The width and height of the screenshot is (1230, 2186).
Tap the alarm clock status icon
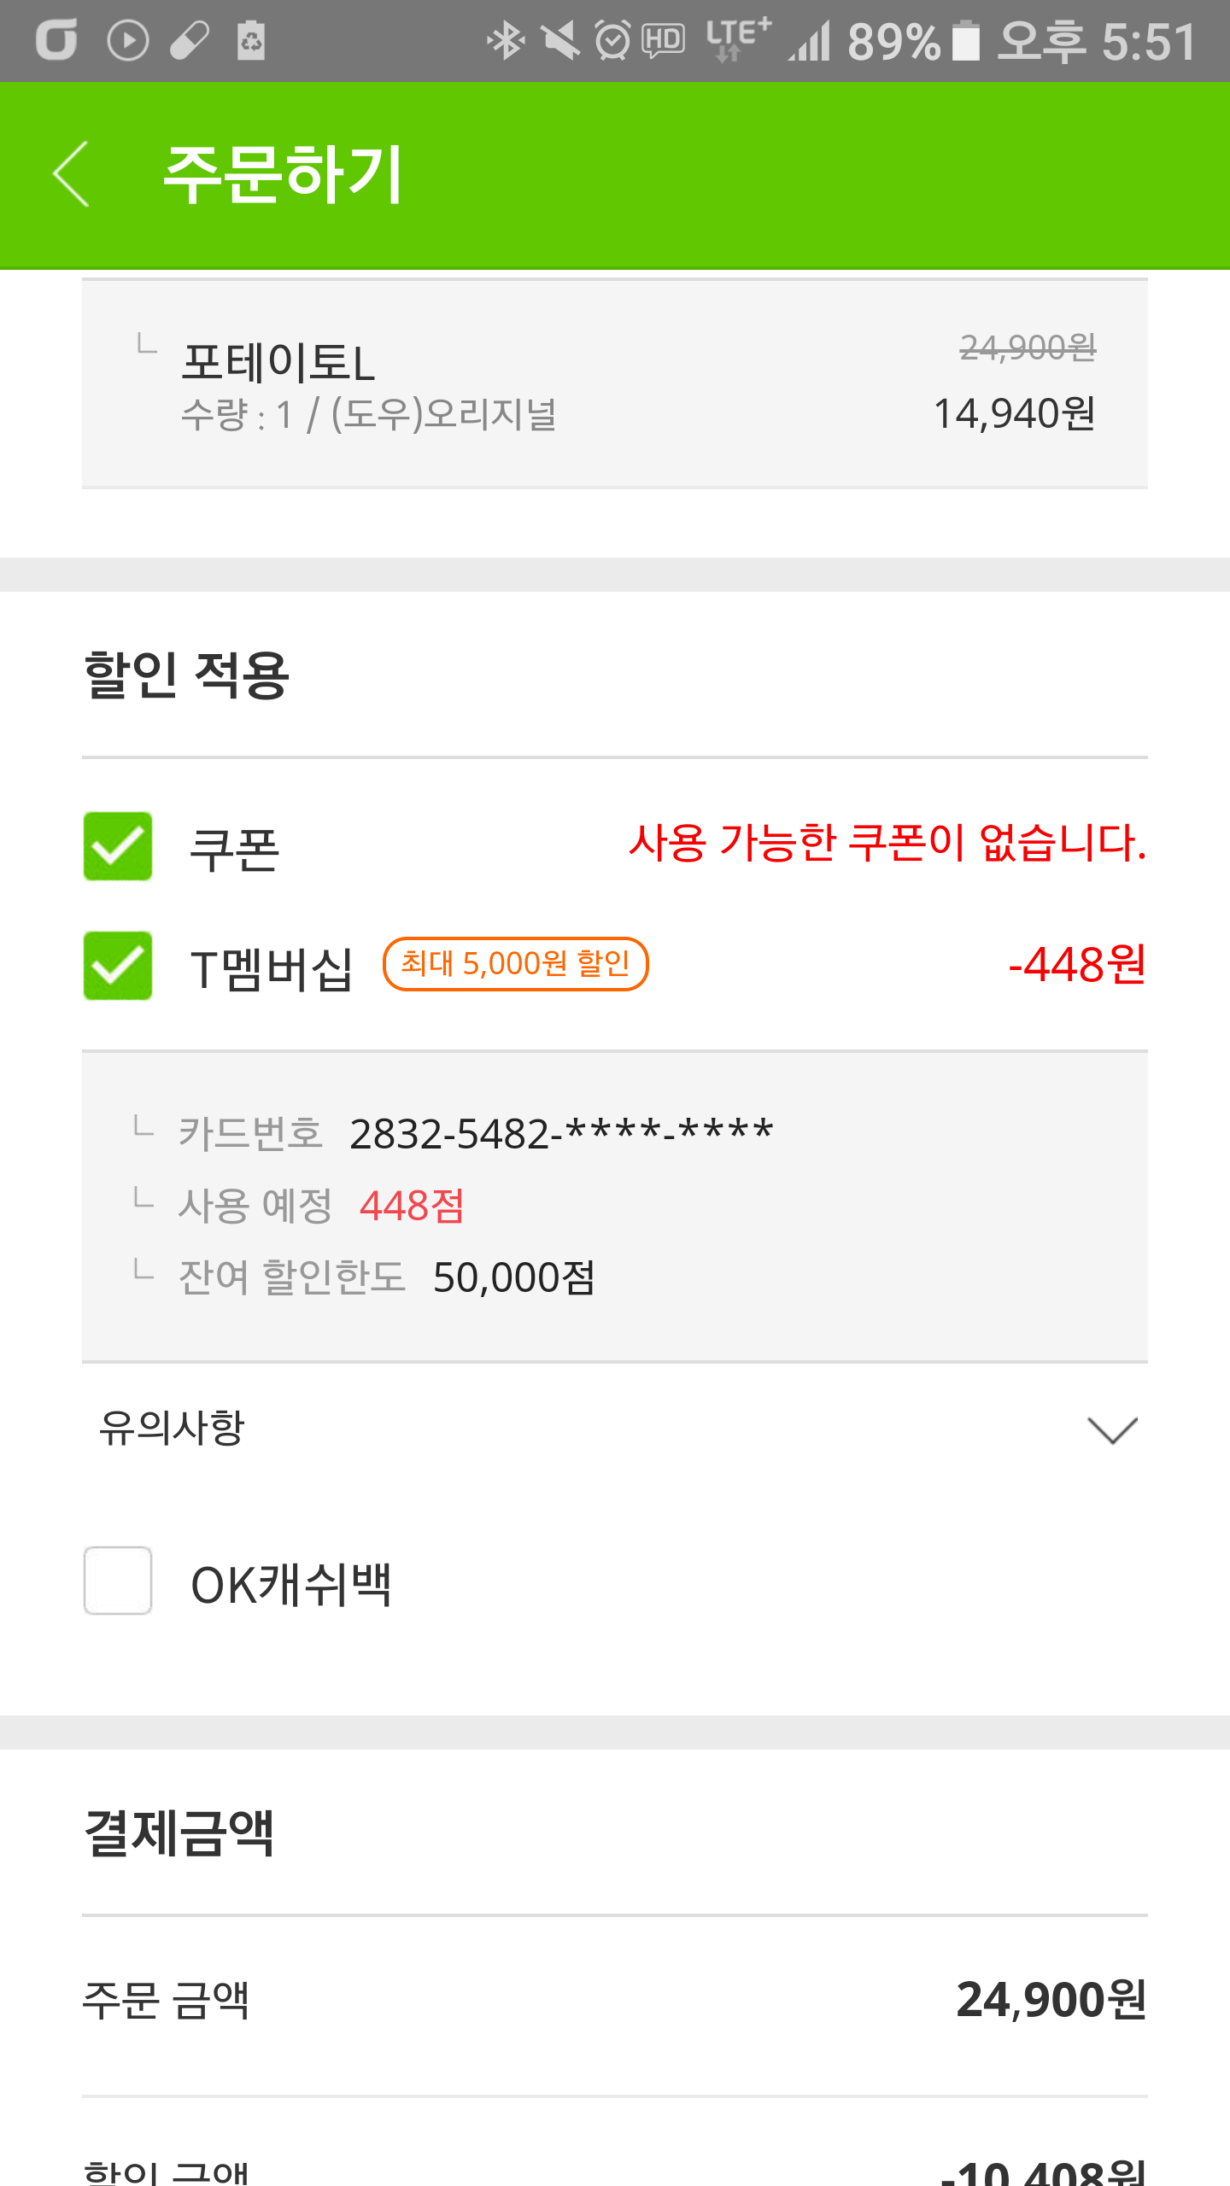(x=612, y=41)
